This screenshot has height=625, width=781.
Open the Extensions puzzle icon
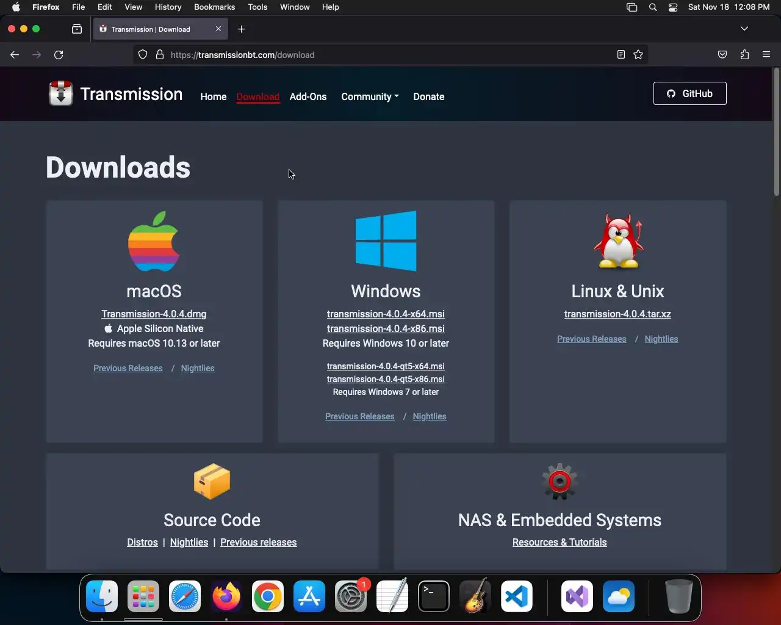pyautogui.click(x=744, y=54)
